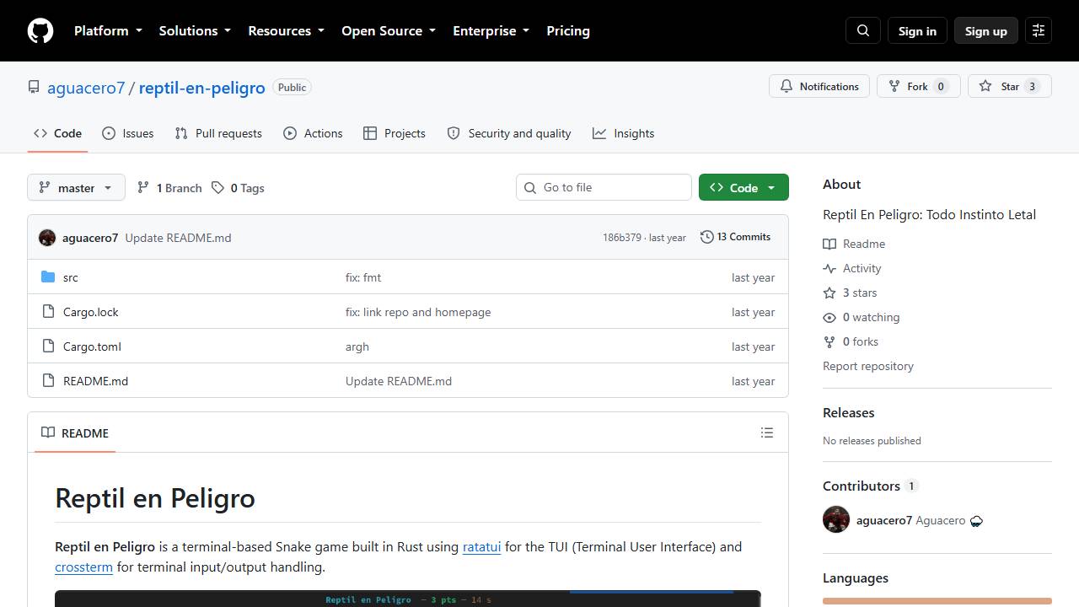Click the Languages color bar
The height and width of the screenshot is (607, 1079).
(x=937, y=601)
